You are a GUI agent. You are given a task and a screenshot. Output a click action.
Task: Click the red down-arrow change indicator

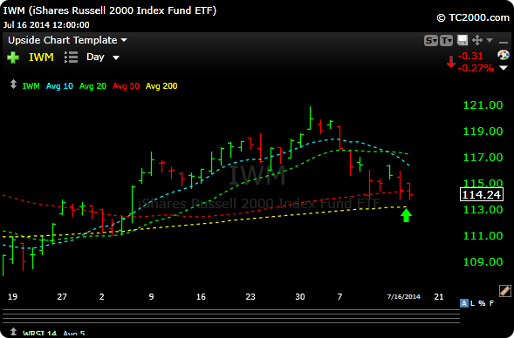(x=451, y=62)
